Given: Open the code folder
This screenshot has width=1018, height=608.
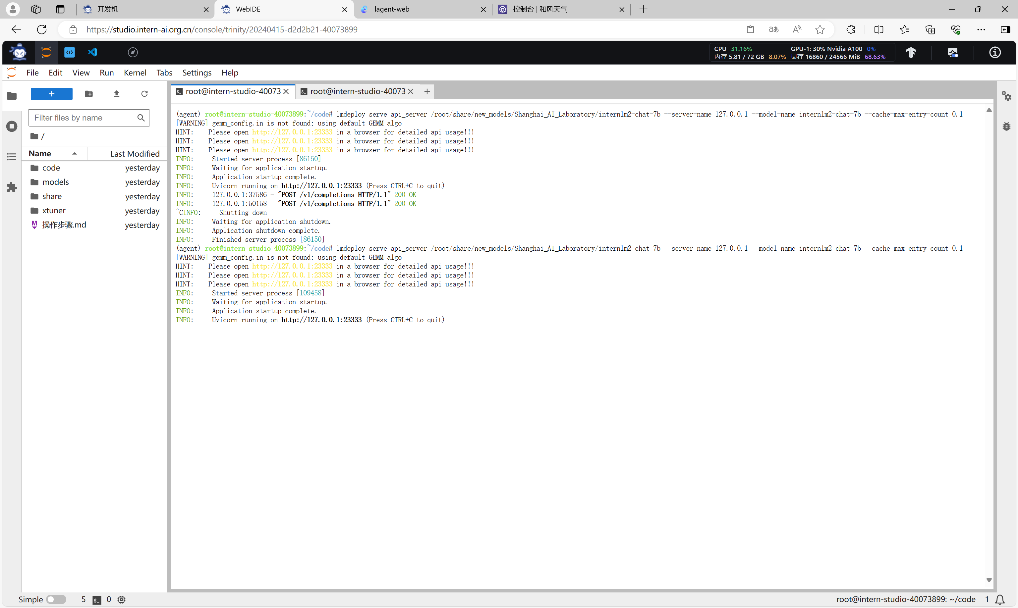Looking at the screenshot, I should click(x=95, y=168).
